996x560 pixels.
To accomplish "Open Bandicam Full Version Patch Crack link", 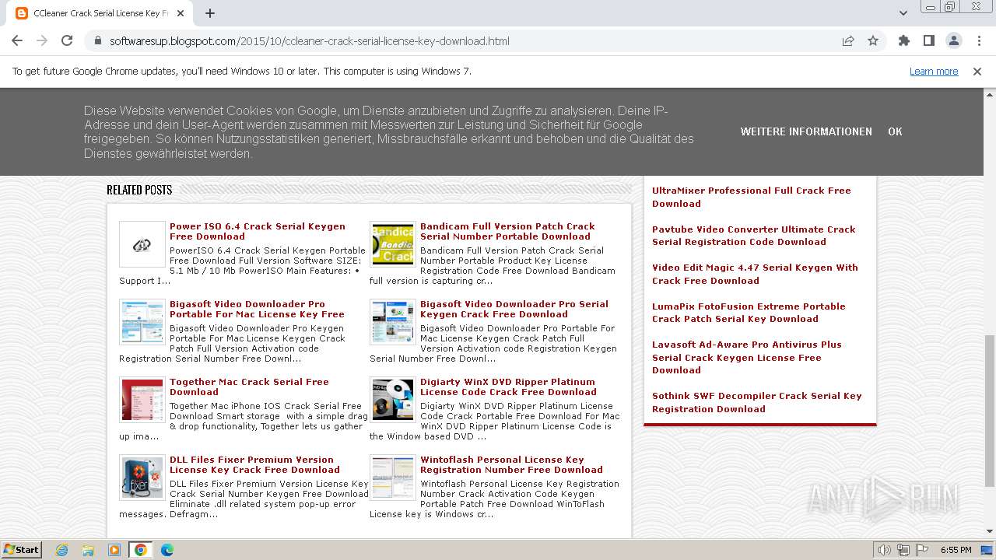I will (507, 231).
